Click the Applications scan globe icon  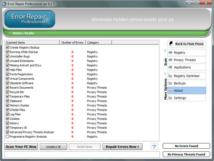coord(170,67)
